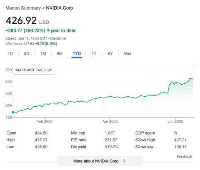Click the CDP score underlined label

pyautogui.click(x=145, y=133)
